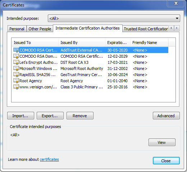Open the certificates help link
The width and height of the screenshot is (187, 172).
click(49, 159)
